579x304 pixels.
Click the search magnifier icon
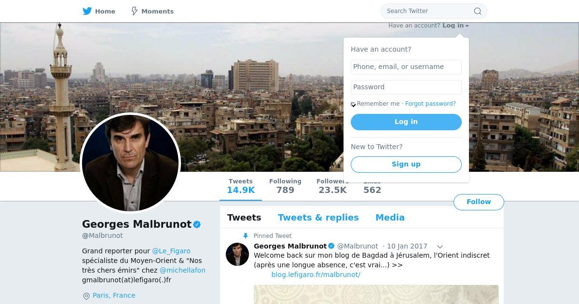(478, 11)
